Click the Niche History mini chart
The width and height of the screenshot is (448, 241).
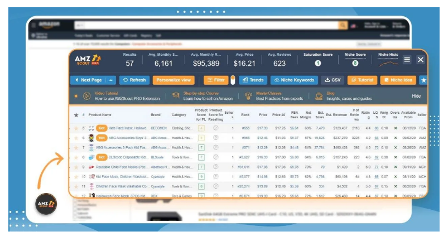388,64
